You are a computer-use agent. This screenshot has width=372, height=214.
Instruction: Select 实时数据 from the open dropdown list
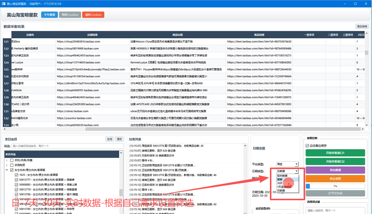[x=282, y=176]
